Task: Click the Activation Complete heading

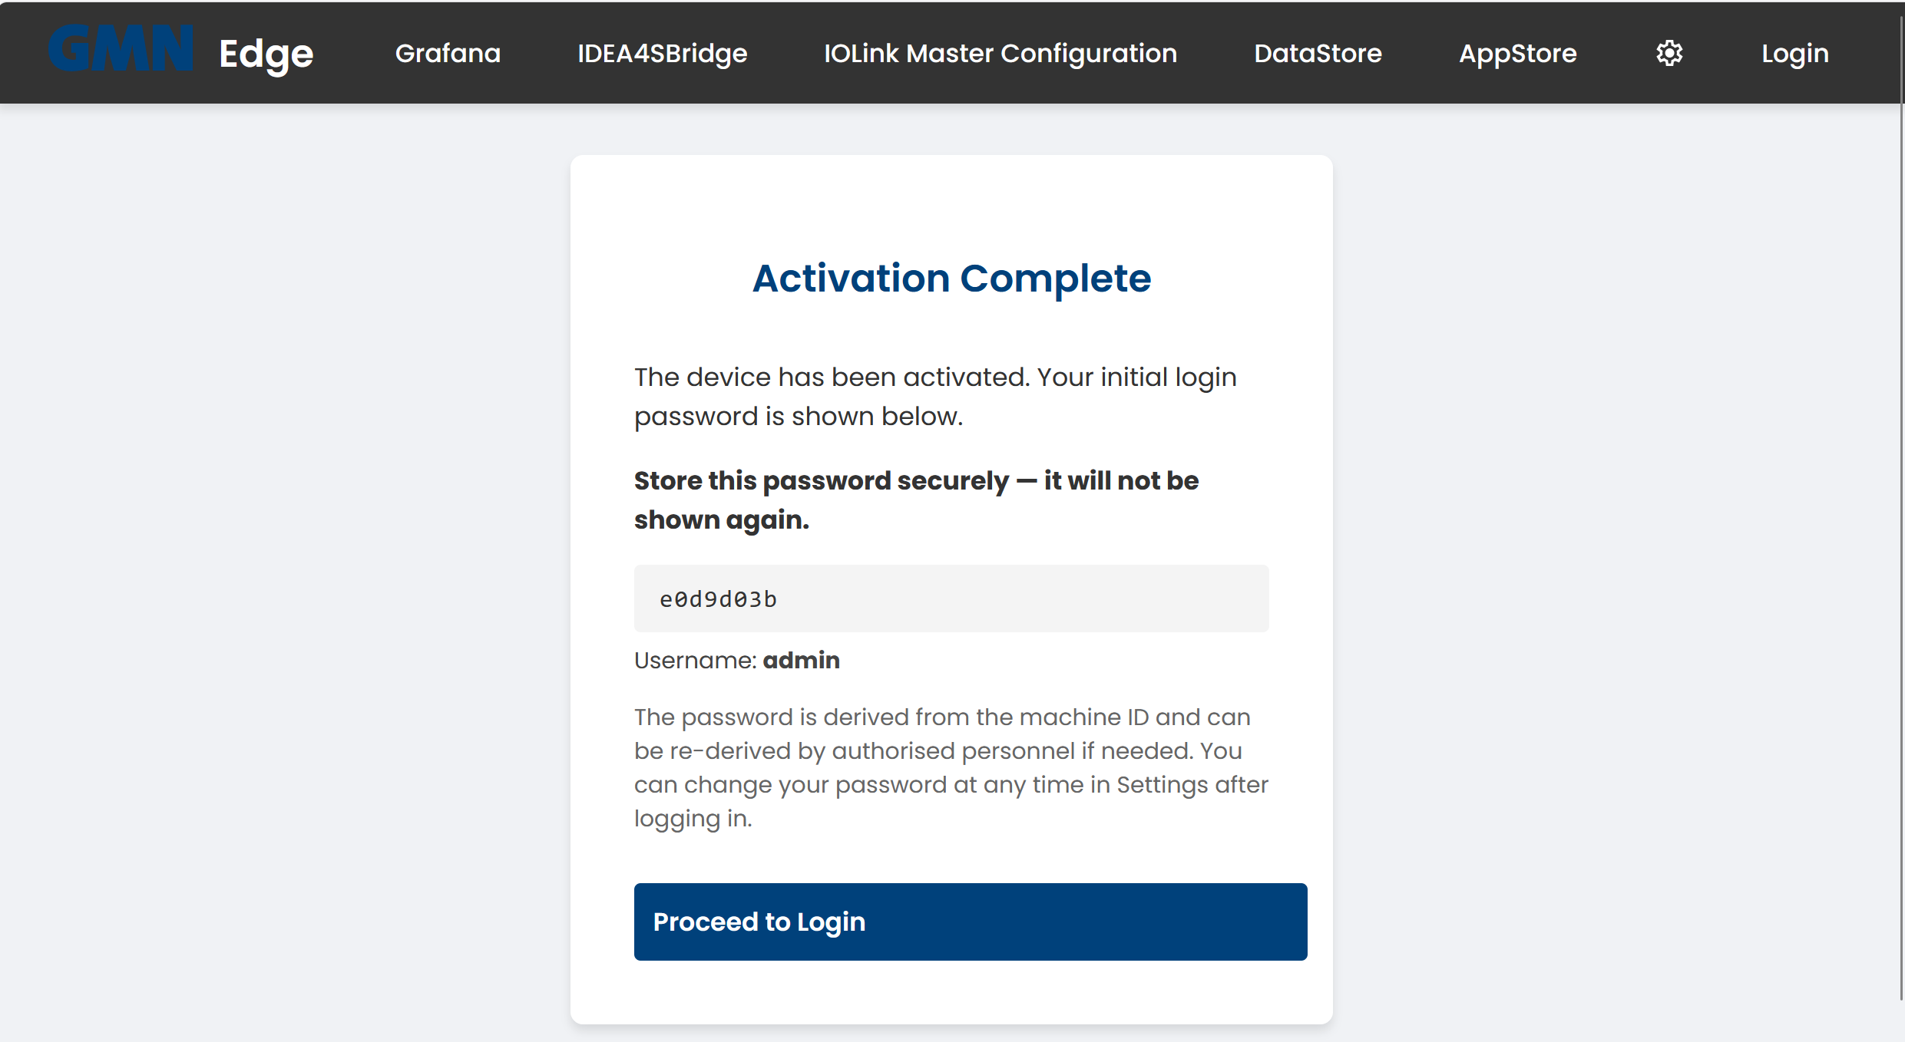Action: point(951,278)
